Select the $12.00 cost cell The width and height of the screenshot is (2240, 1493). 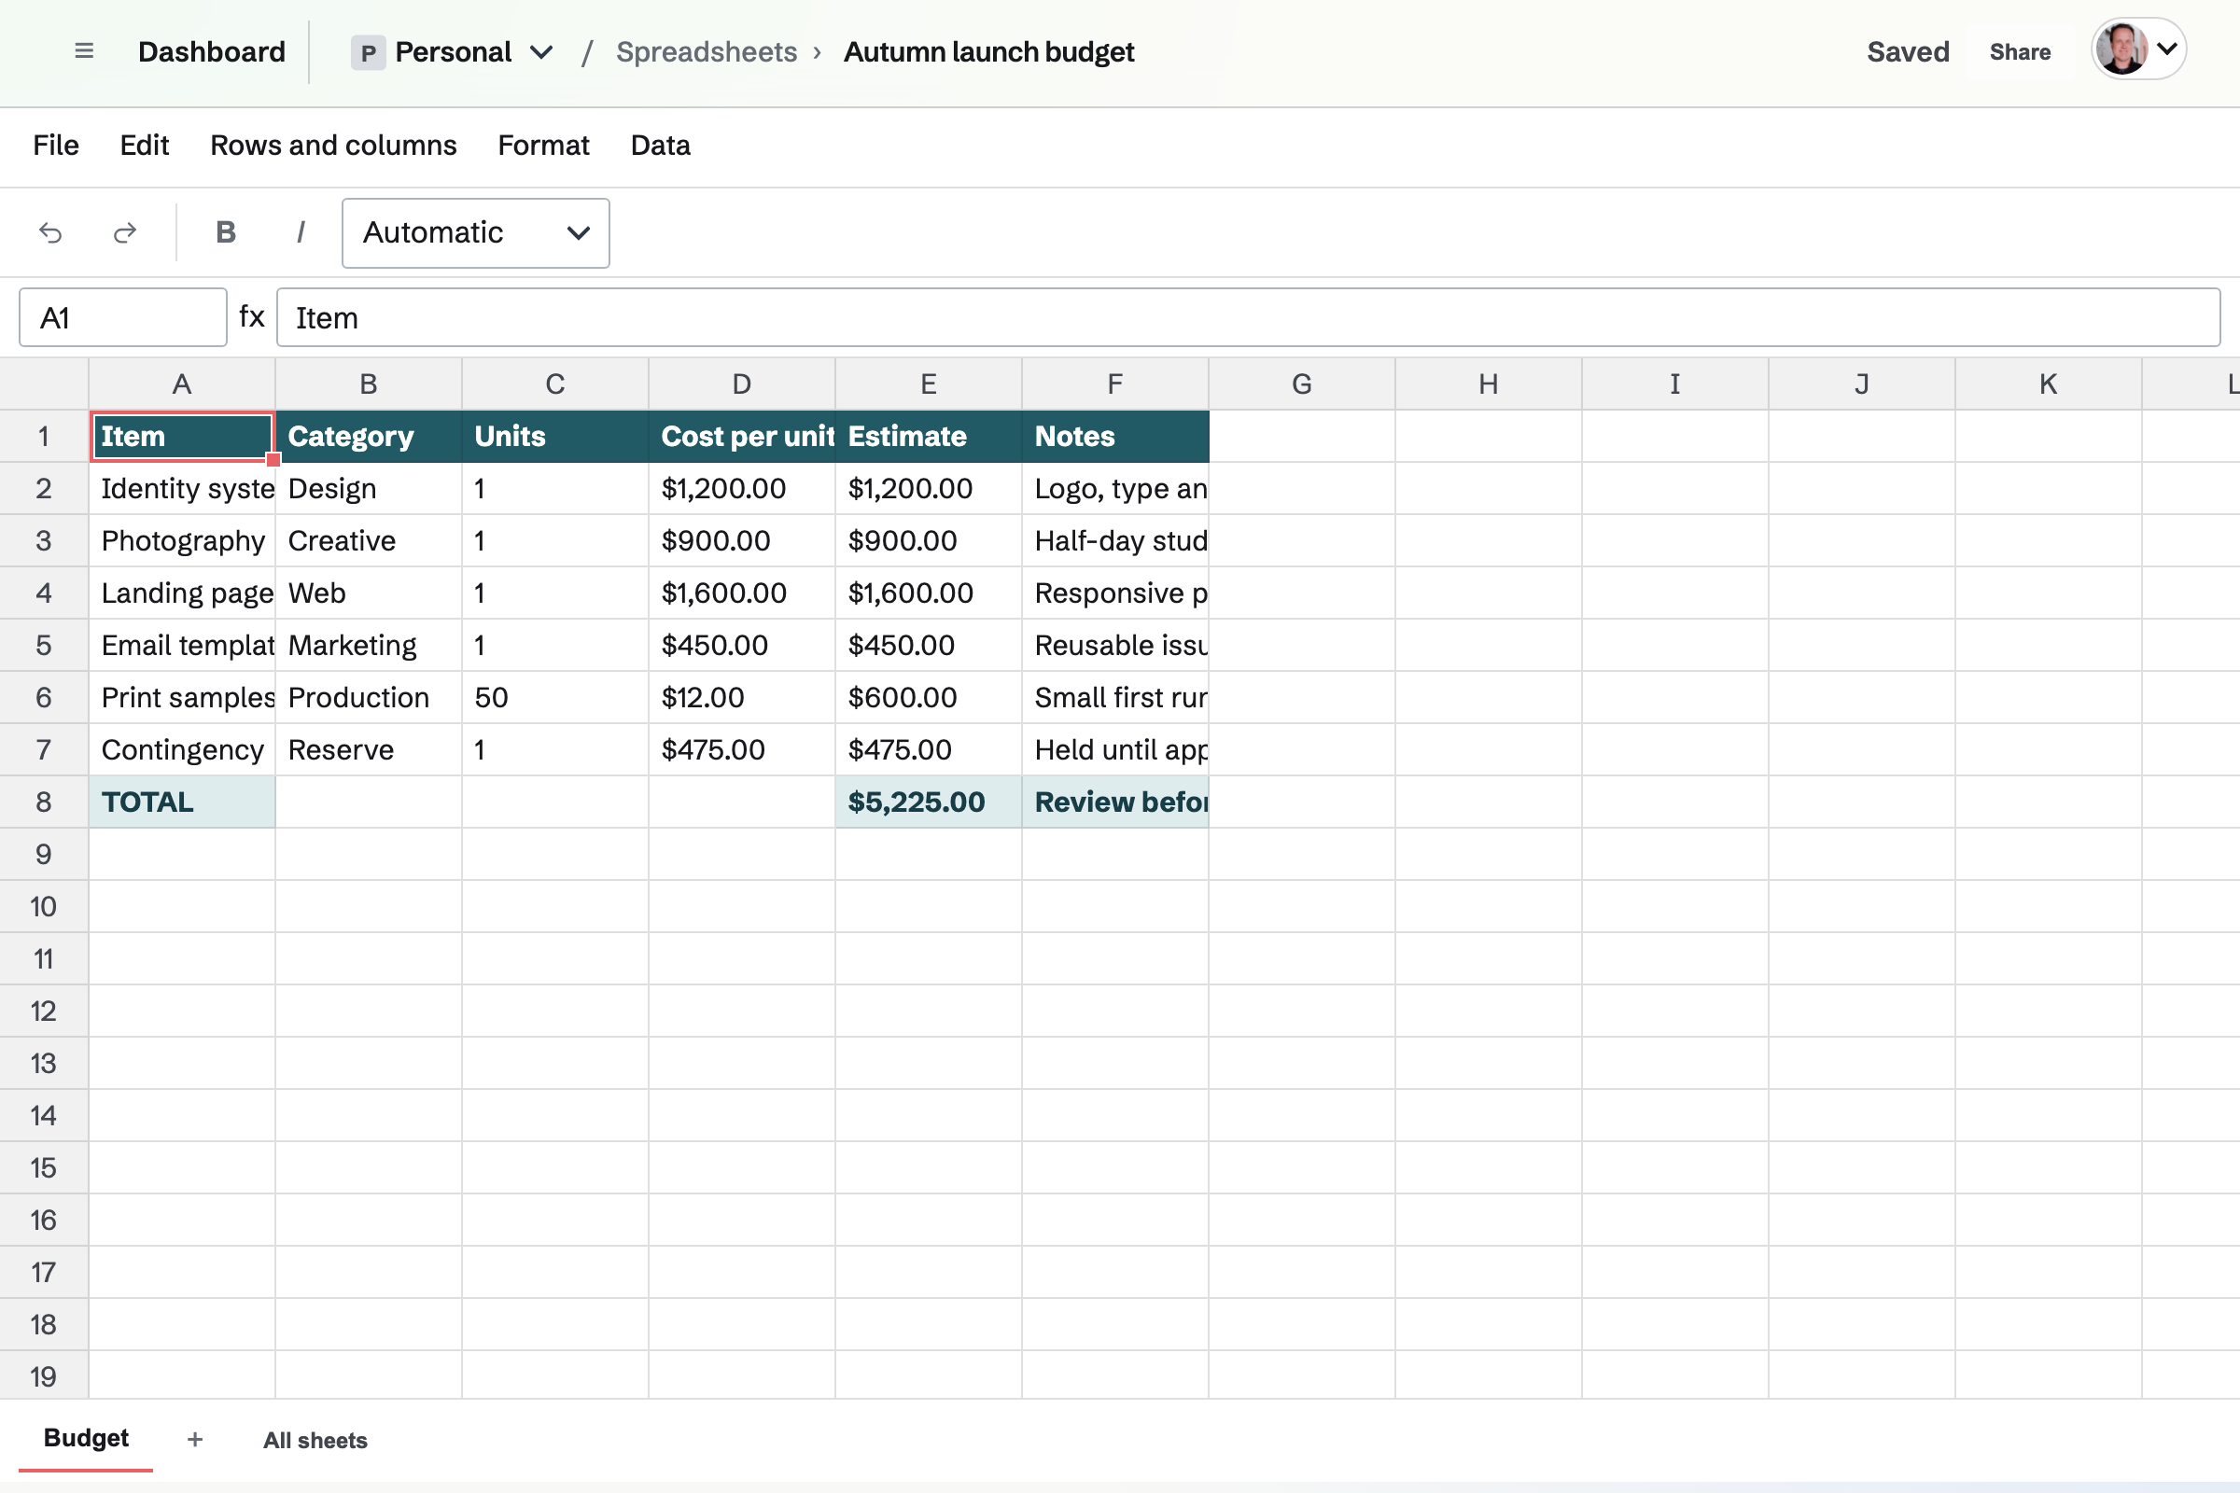click(742, 697)
